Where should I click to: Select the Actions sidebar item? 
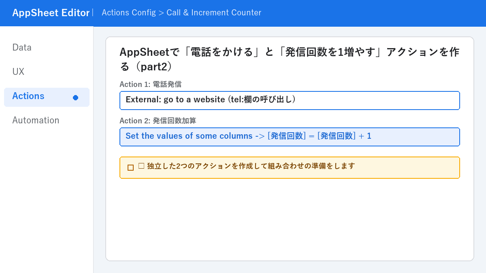(47, 97)
